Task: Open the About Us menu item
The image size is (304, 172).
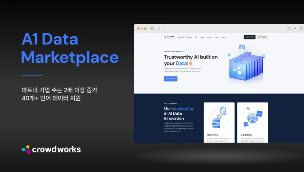Action: tap(181, 37)
